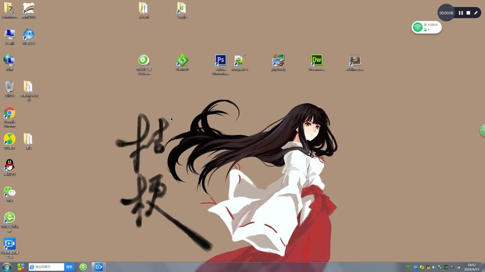Open the Administrator user folder icon

pyautogui.click(x=9, y=10)
